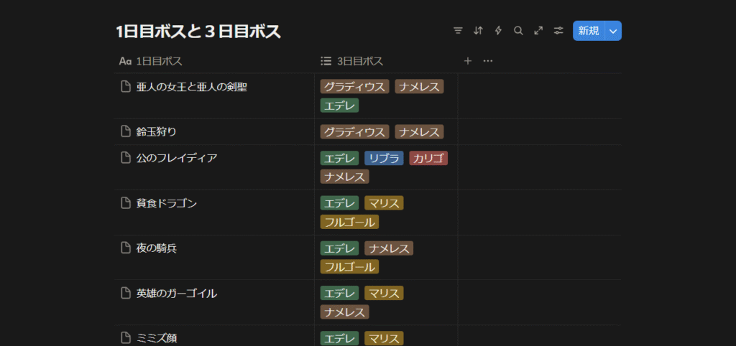Open the 英雄のガーゴイル entry
This screenshot has width=736, height=346.
click(176, 293)
